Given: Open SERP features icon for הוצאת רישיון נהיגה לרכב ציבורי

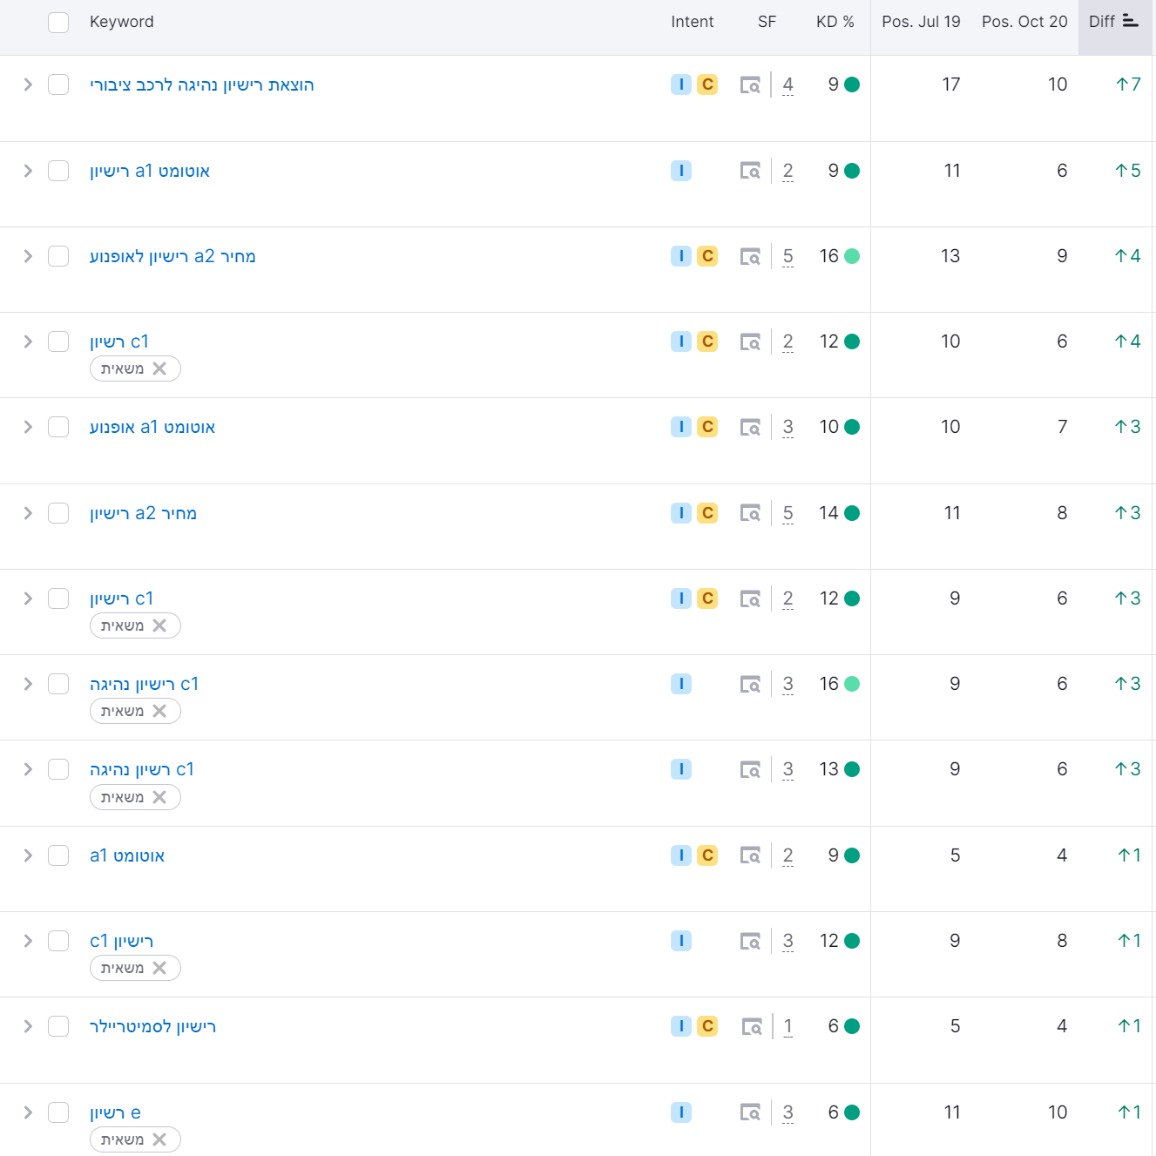Looking at the screenshot, I should (x=750, y=85).
